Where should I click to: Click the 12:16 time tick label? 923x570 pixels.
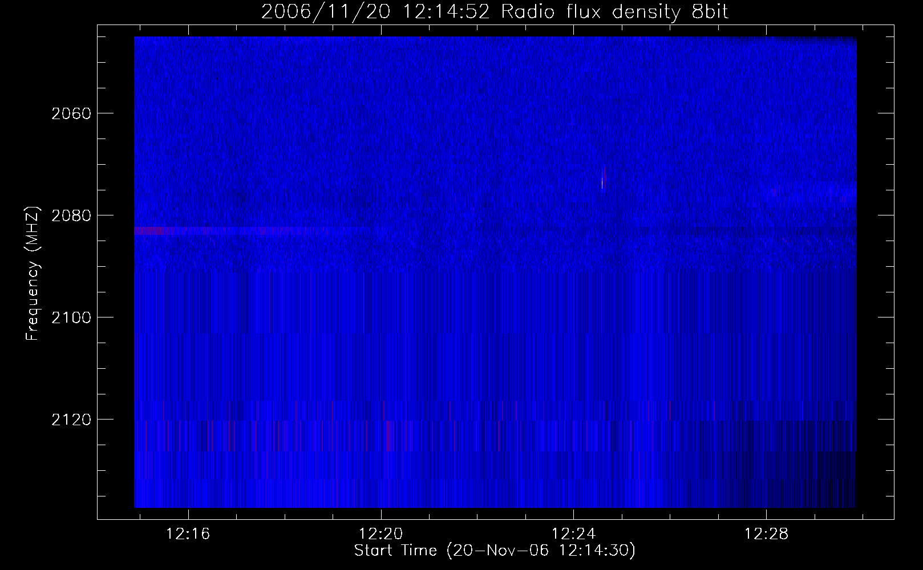[188, 534]
